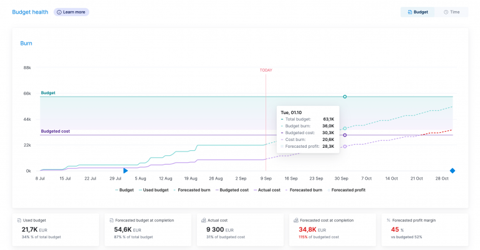Select the Budget tab
Screen dimensions: 480x250
pyautogui.click(x=418, y=12)
